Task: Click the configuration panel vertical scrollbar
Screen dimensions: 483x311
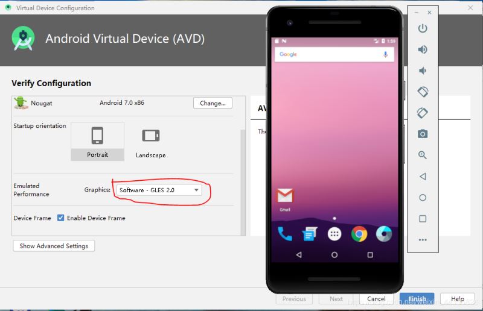Action: [x=243, y=183]
